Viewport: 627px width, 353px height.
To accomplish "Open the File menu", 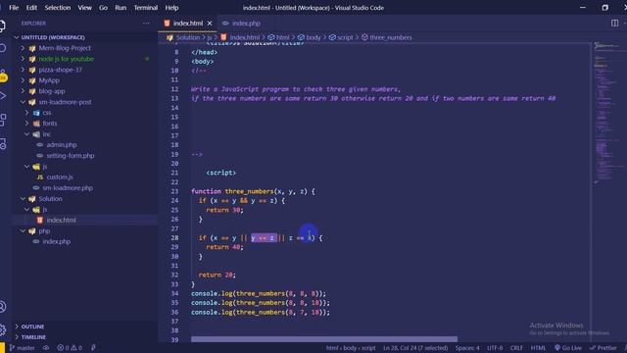I will click(14, 8).
